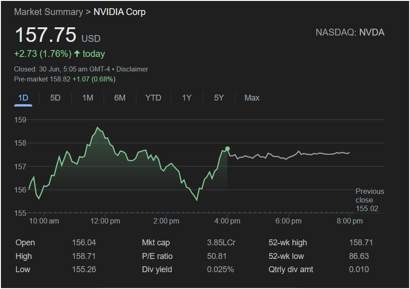Viewport: 410px width, 289px height.
Task: View the 5Y chart range
Action: [219, 98]
